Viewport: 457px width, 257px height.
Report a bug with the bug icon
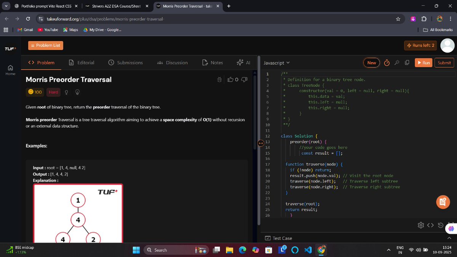[x=219, y=80]
